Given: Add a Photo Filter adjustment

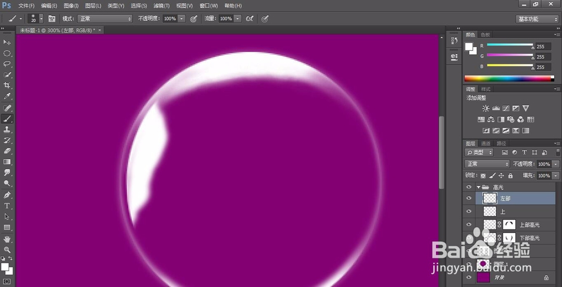Looking at the screenshot, I should pos(511,119).
